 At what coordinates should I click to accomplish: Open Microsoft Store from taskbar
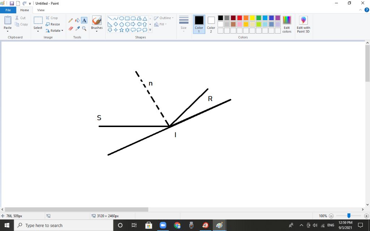click(x=149, y=225)
